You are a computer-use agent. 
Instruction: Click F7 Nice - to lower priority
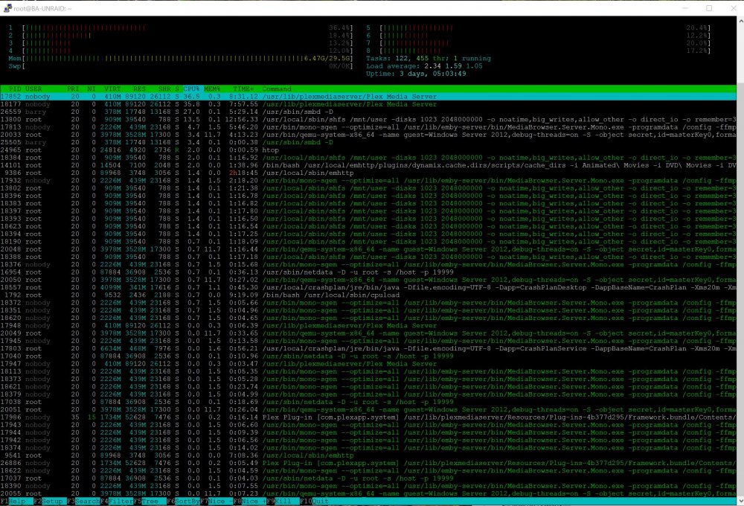[217, 502]
